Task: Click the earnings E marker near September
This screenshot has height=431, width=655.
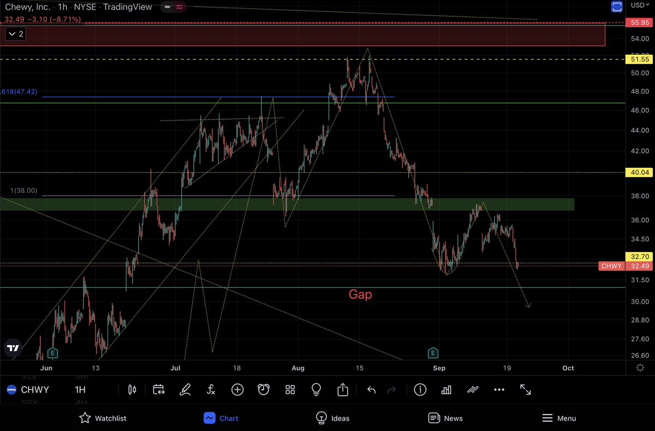Action: pyautogui.click(x=433, y=352)
